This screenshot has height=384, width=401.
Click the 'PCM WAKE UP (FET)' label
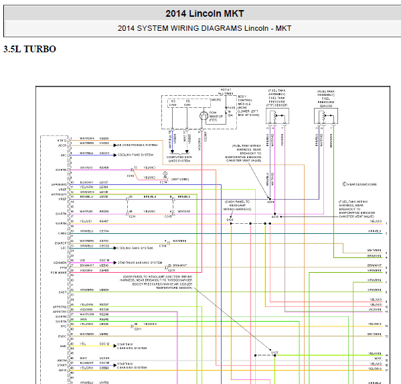point(216,116)
